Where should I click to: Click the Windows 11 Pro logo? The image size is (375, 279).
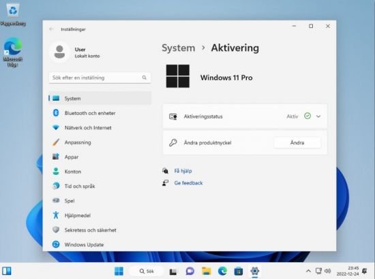[x=178, y=76]
